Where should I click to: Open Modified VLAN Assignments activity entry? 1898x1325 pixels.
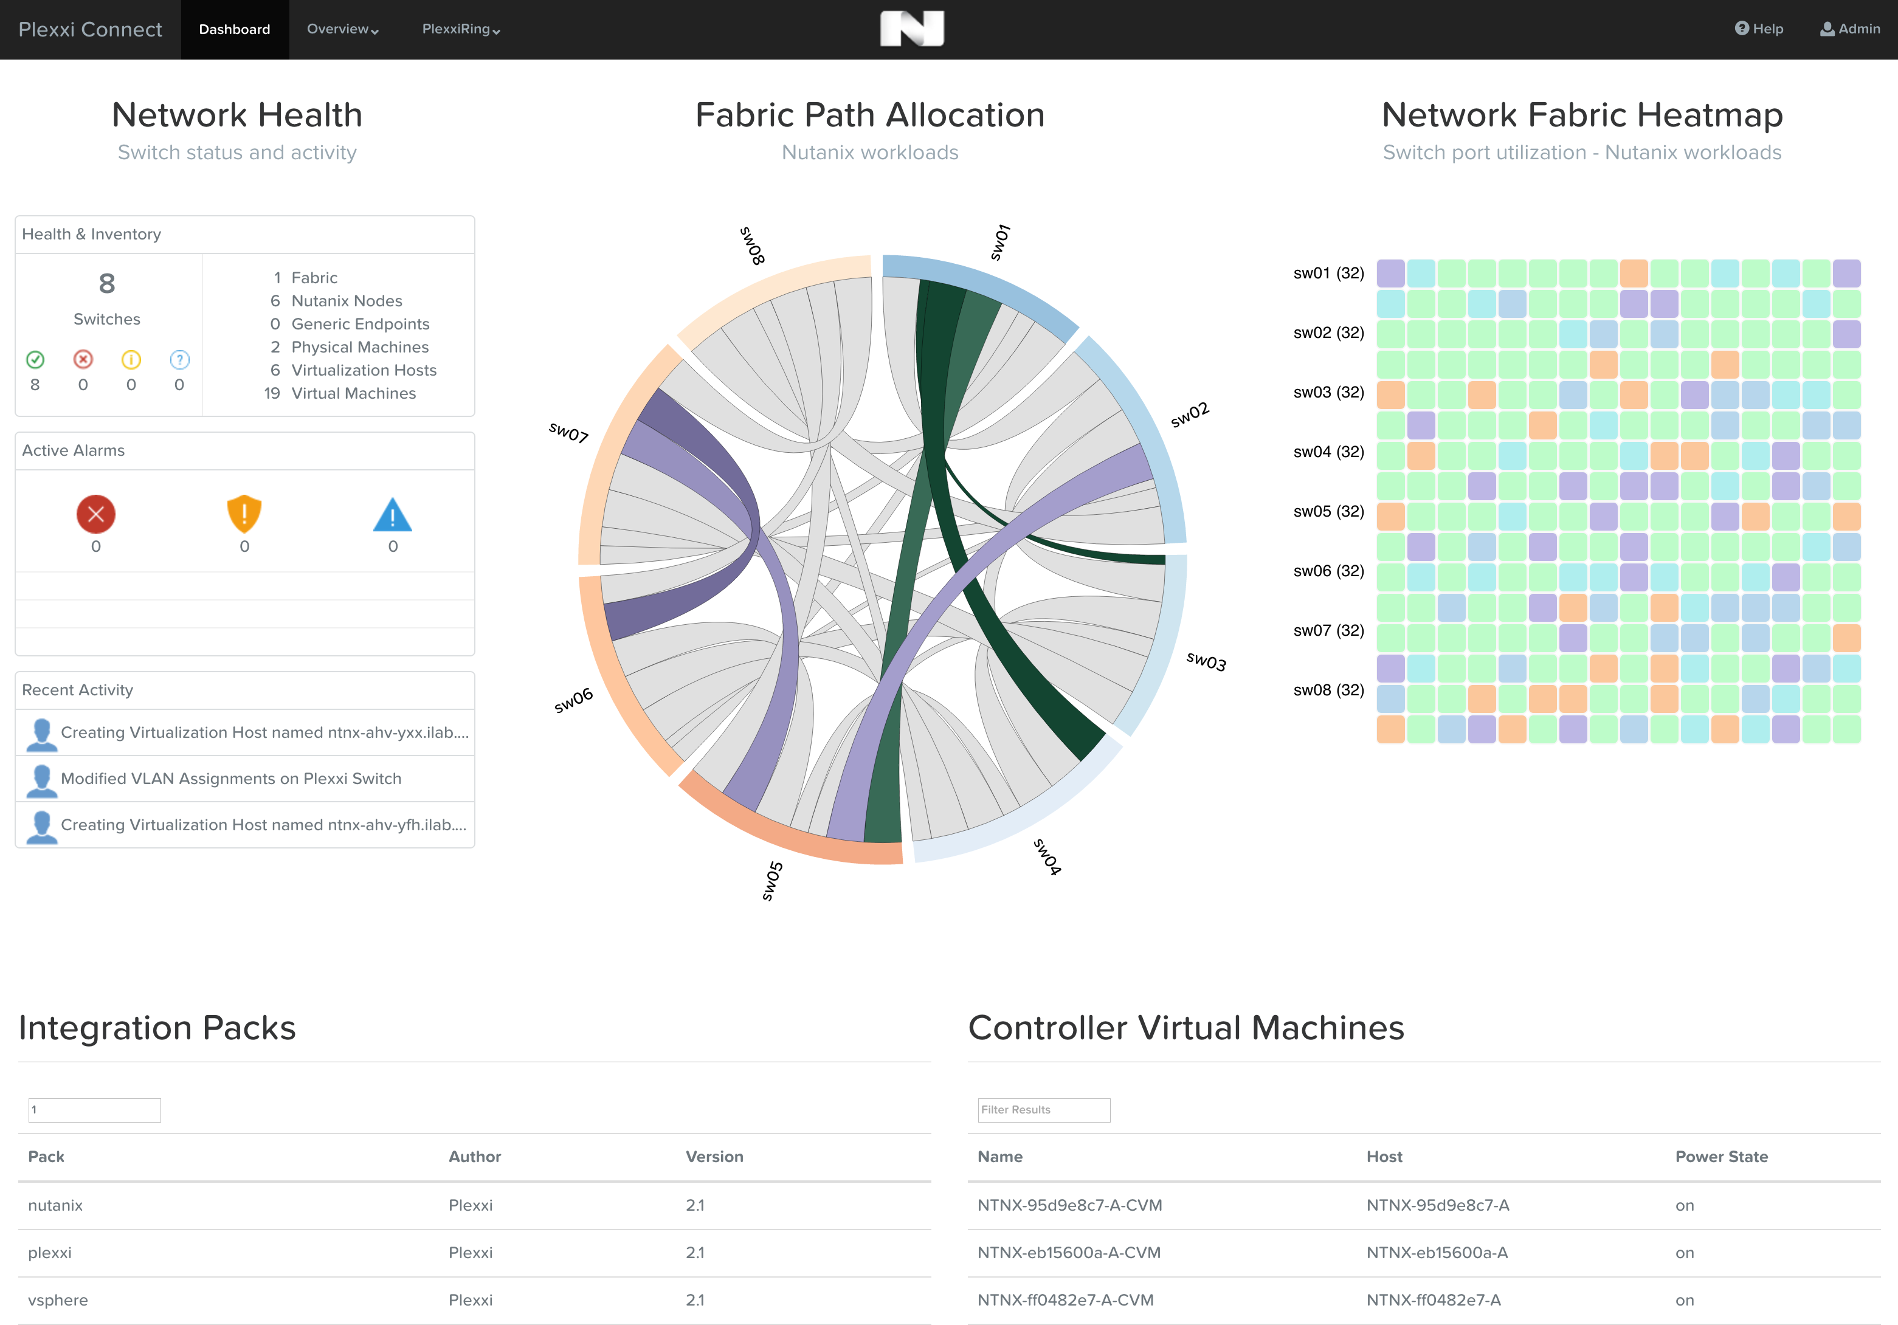[230, 779]
